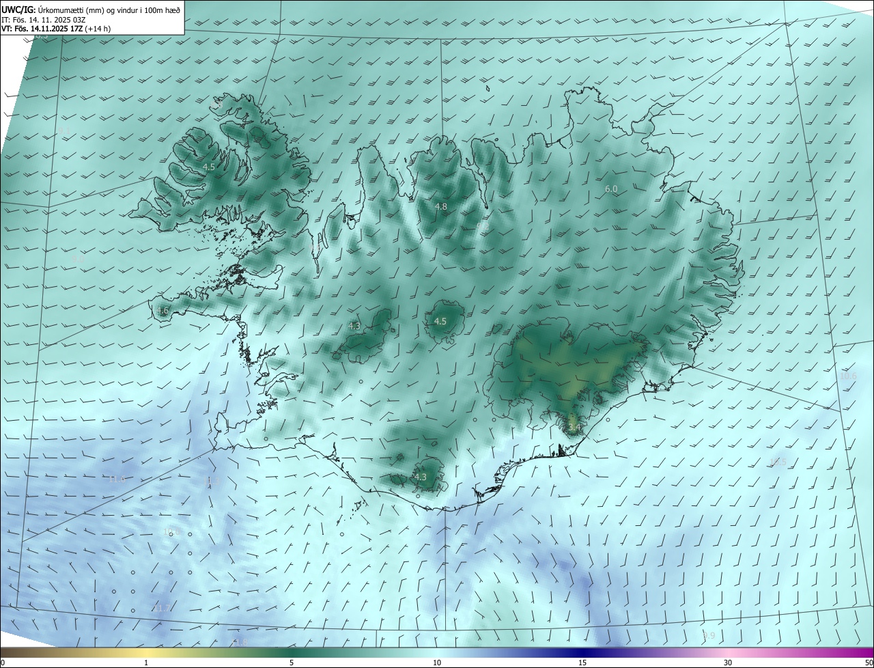Select the 9.9 value just above the color bar
Viewport: 874px width, 668px height.
pos(709,636)
